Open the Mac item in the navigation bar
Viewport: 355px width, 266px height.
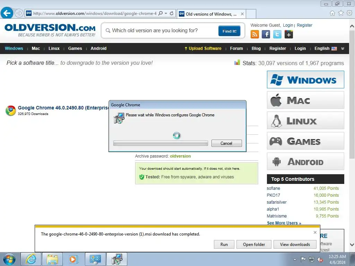pos(36,48)
